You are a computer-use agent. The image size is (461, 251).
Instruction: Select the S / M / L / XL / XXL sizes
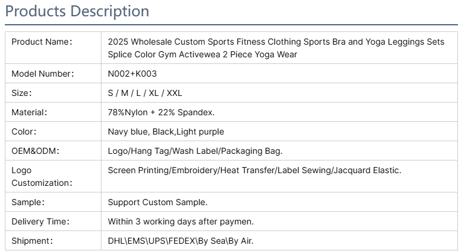145,93
